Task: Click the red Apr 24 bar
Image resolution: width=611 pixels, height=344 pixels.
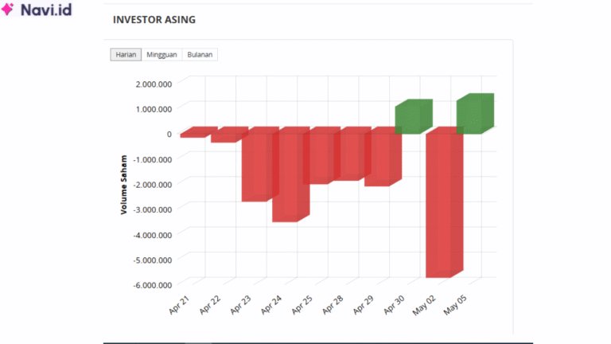Action: coord(286,177)
